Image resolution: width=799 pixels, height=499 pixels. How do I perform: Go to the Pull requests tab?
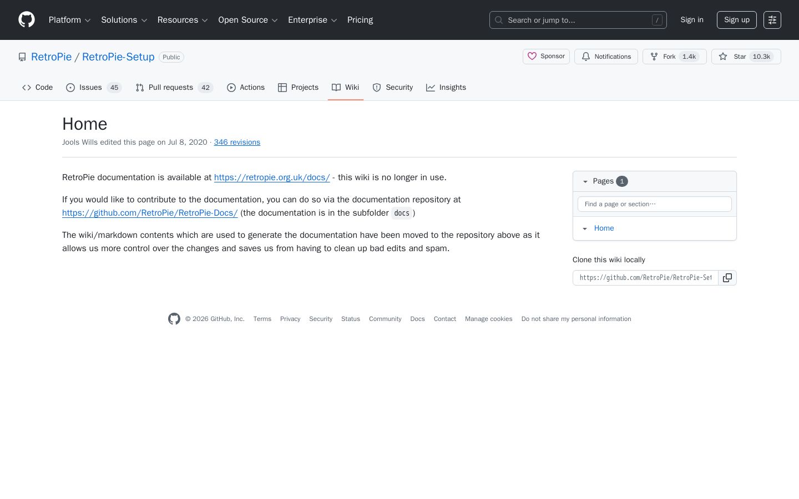[174, 88]
